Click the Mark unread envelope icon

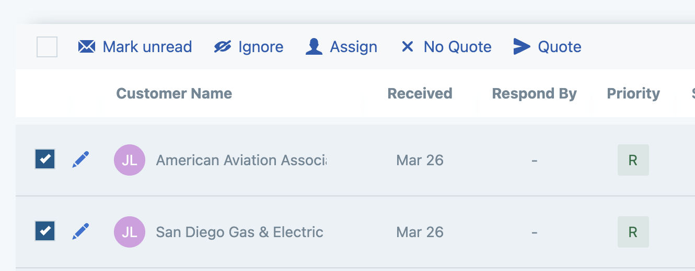[x=87, y=47]
